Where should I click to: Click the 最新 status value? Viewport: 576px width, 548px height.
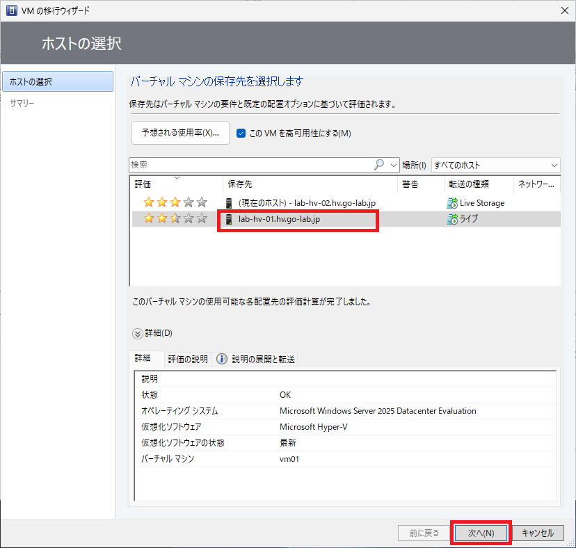287,442
